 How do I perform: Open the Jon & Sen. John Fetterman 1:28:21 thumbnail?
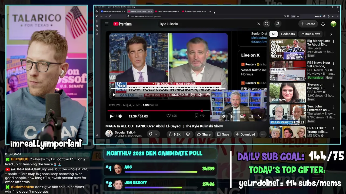tap(287, 115)
